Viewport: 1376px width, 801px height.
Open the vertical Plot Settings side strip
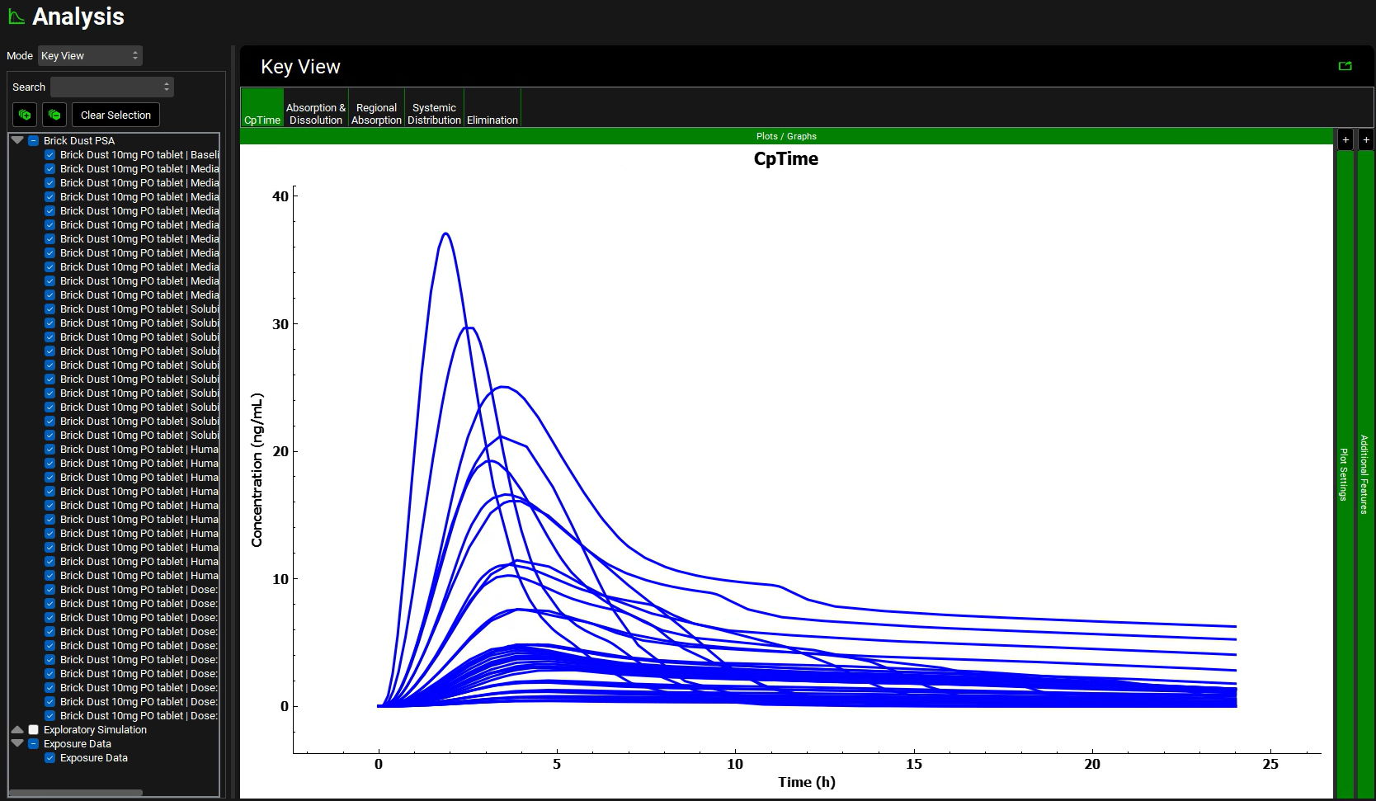coord(1345,474)
